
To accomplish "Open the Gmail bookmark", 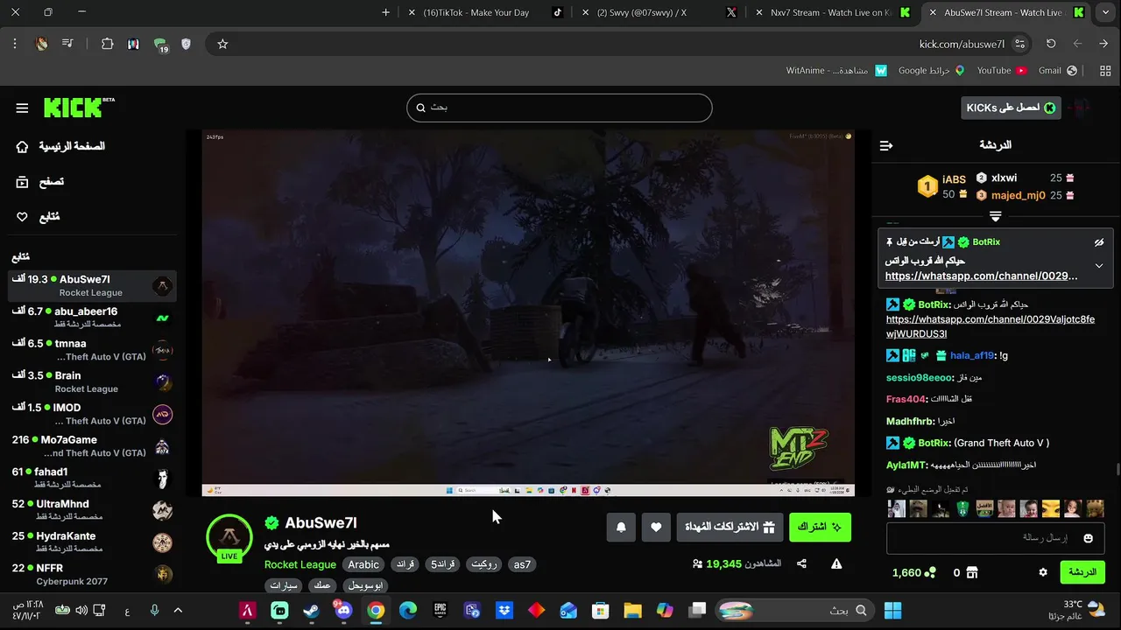I will [1056, 70].
